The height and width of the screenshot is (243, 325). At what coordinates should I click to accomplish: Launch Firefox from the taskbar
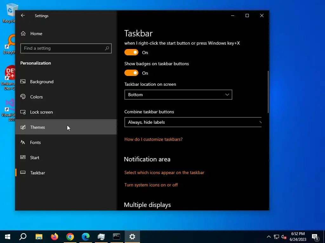click(55, 237)
